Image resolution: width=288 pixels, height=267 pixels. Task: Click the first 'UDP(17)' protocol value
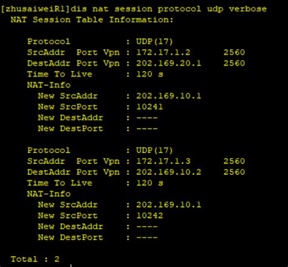click(x=154, y=42)
